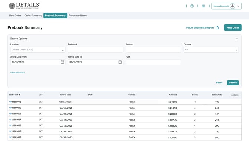
Task: Open prebook W20889005
Action: (15, 114)
